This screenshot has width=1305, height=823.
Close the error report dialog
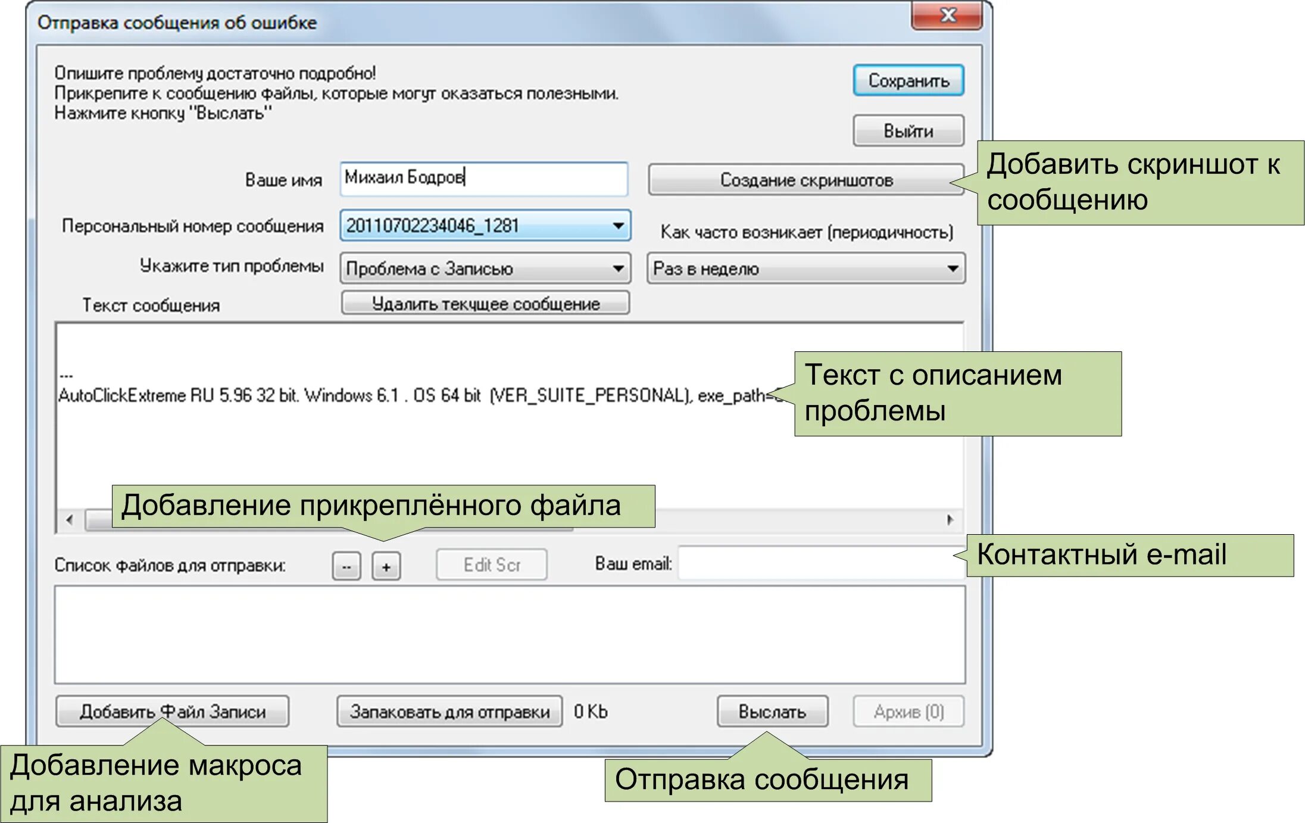947,15
